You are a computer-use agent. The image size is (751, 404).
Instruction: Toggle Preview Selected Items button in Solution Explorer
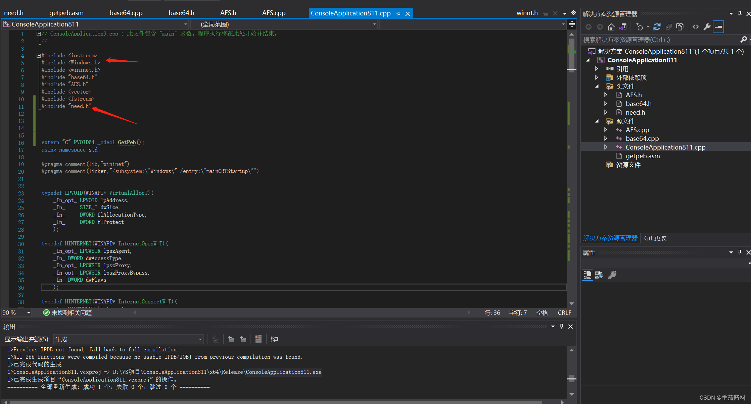pyautogui.click(x=718, y=27)
